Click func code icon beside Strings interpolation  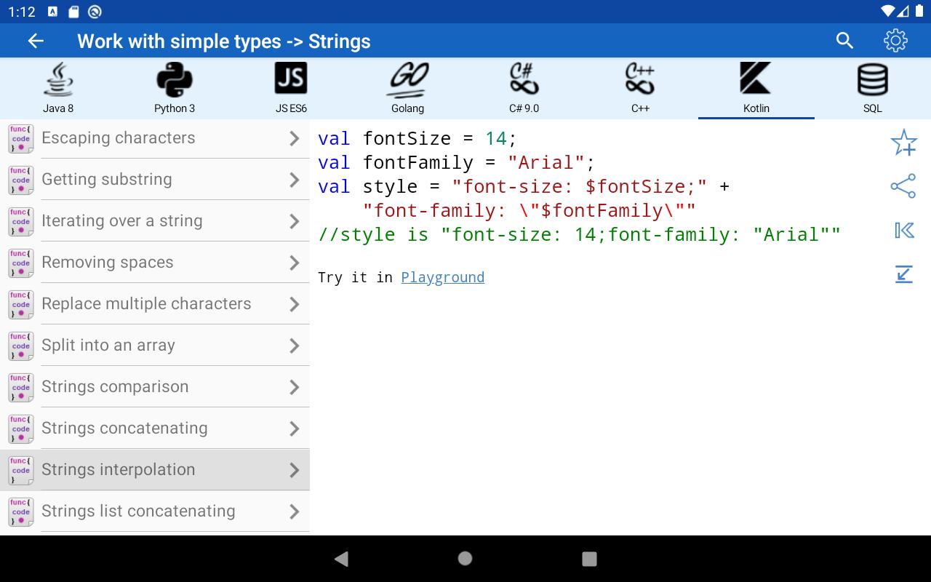[x=21, y=470]
